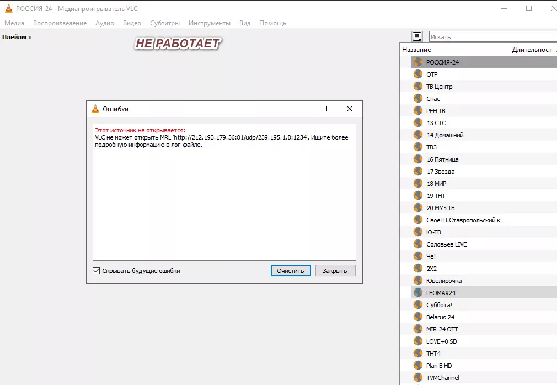Select the Соловьев LIVE channel name
This screenshot has height=385, width=557.
pos(447,244)
